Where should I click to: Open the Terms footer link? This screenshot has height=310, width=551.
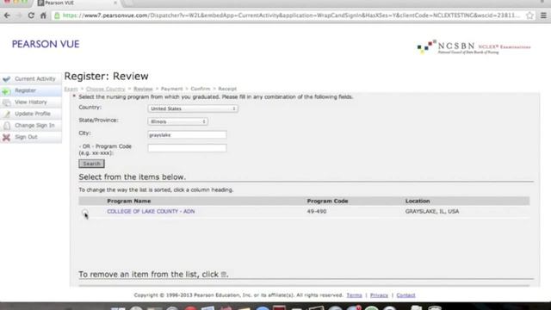point(354,295)
